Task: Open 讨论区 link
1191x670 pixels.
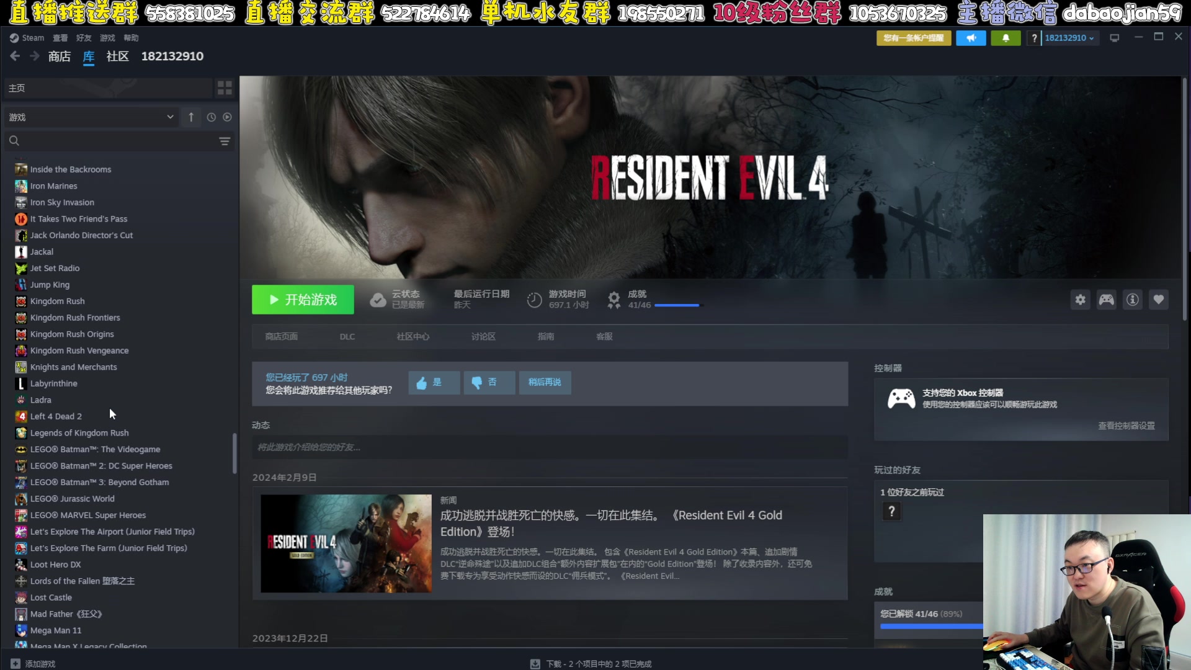Action: 483,337
